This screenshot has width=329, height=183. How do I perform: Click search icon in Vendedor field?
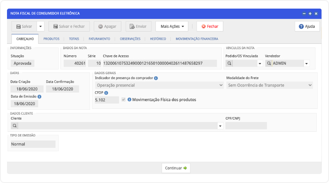click(x=269, y=63)
